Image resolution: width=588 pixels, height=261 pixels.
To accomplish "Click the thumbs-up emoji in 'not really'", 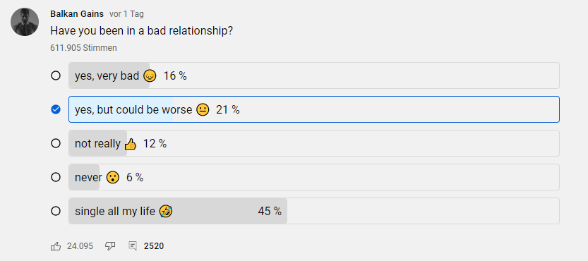I will click(130, 144).
